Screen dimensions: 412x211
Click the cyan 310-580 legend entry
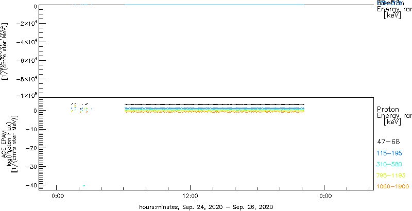click(x=389, y=165)
